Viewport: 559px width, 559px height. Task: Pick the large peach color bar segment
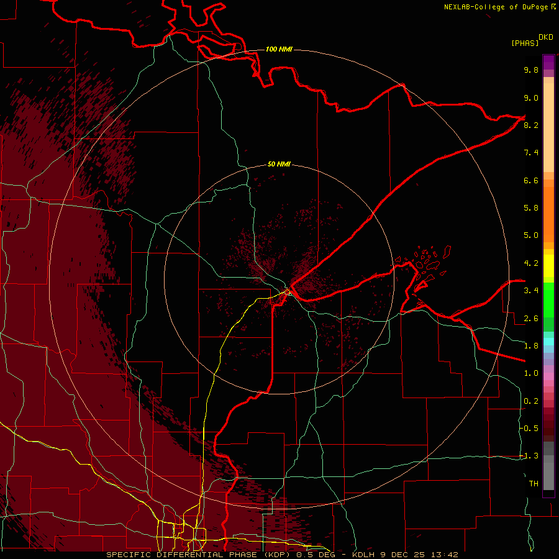click(x=548, y=127)
